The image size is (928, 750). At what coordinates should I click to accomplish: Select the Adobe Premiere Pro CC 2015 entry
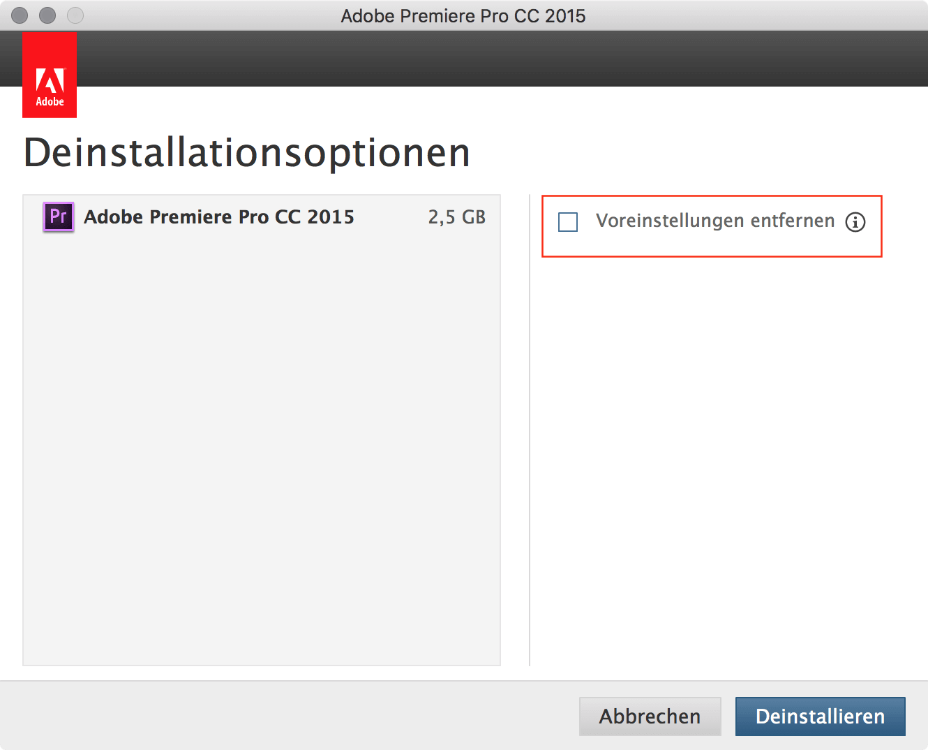tap(219, 217)
